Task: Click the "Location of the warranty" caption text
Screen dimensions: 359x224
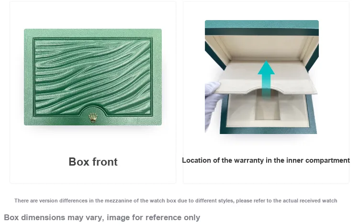Action: [266, 160]
